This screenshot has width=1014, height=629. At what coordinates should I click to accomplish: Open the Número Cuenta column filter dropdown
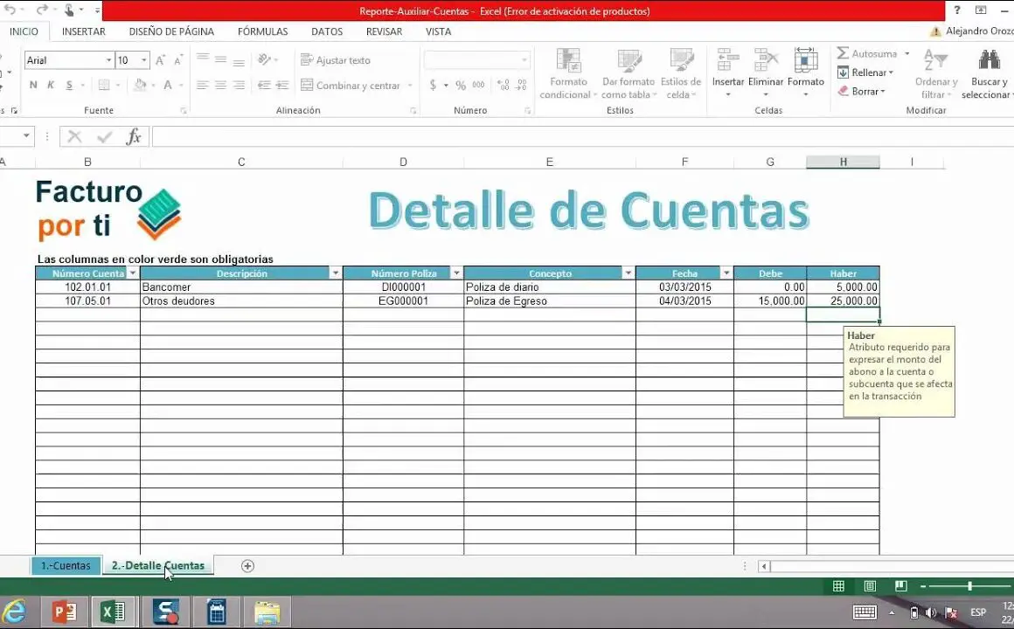(132, 273)
